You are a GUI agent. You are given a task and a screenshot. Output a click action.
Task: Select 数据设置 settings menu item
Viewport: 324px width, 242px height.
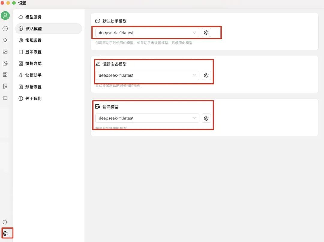49,87
